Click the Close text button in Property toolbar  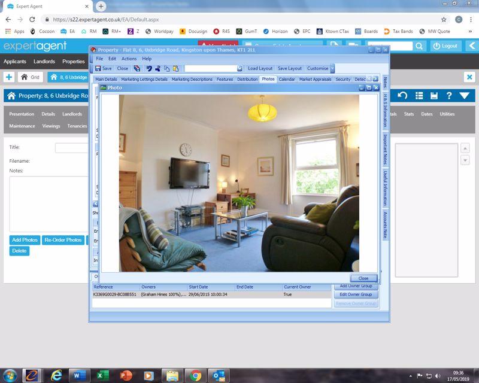(x=123, y=68)
